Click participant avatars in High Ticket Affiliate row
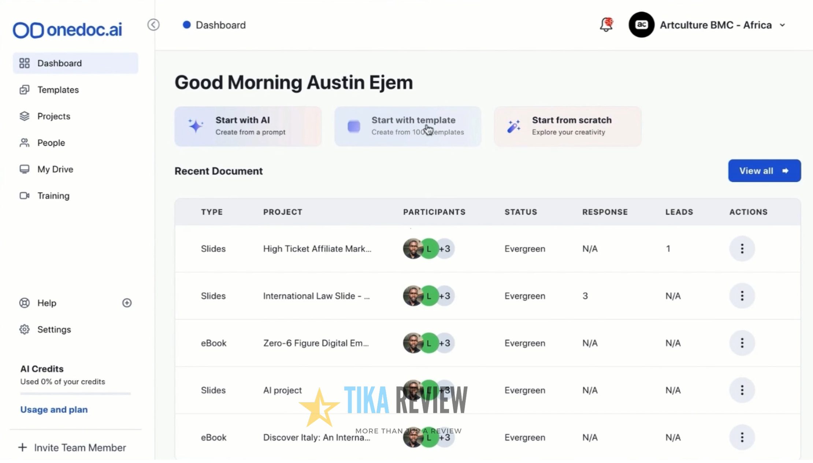This screenshot has height=463, width=813. click(428, 249)
